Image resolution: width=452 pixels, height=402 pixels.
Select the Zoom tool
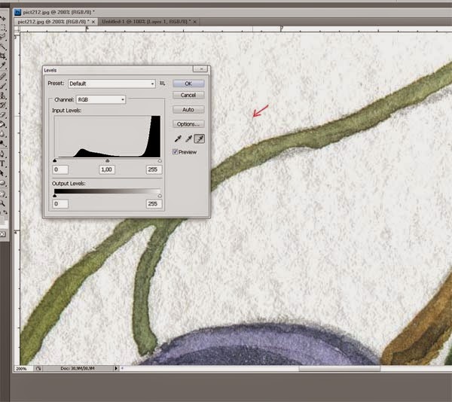point(3,203)
